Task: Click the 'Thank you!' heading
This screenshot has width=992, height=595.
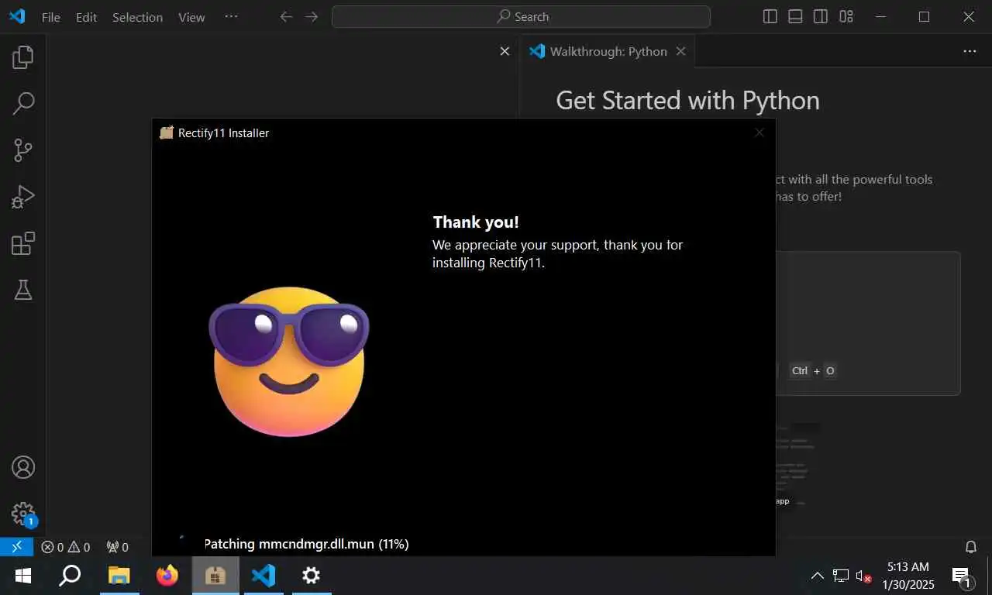Action: click(476, 222)
